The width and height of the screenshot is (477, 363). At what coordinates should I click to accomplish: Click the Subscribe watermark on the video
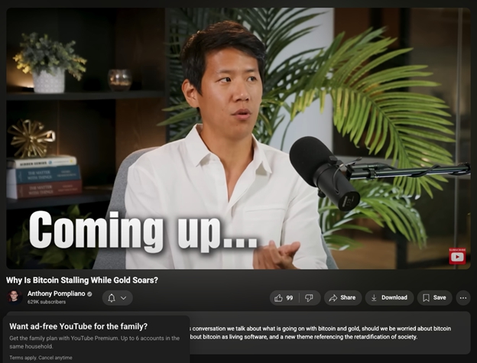(x=457, y=255)
